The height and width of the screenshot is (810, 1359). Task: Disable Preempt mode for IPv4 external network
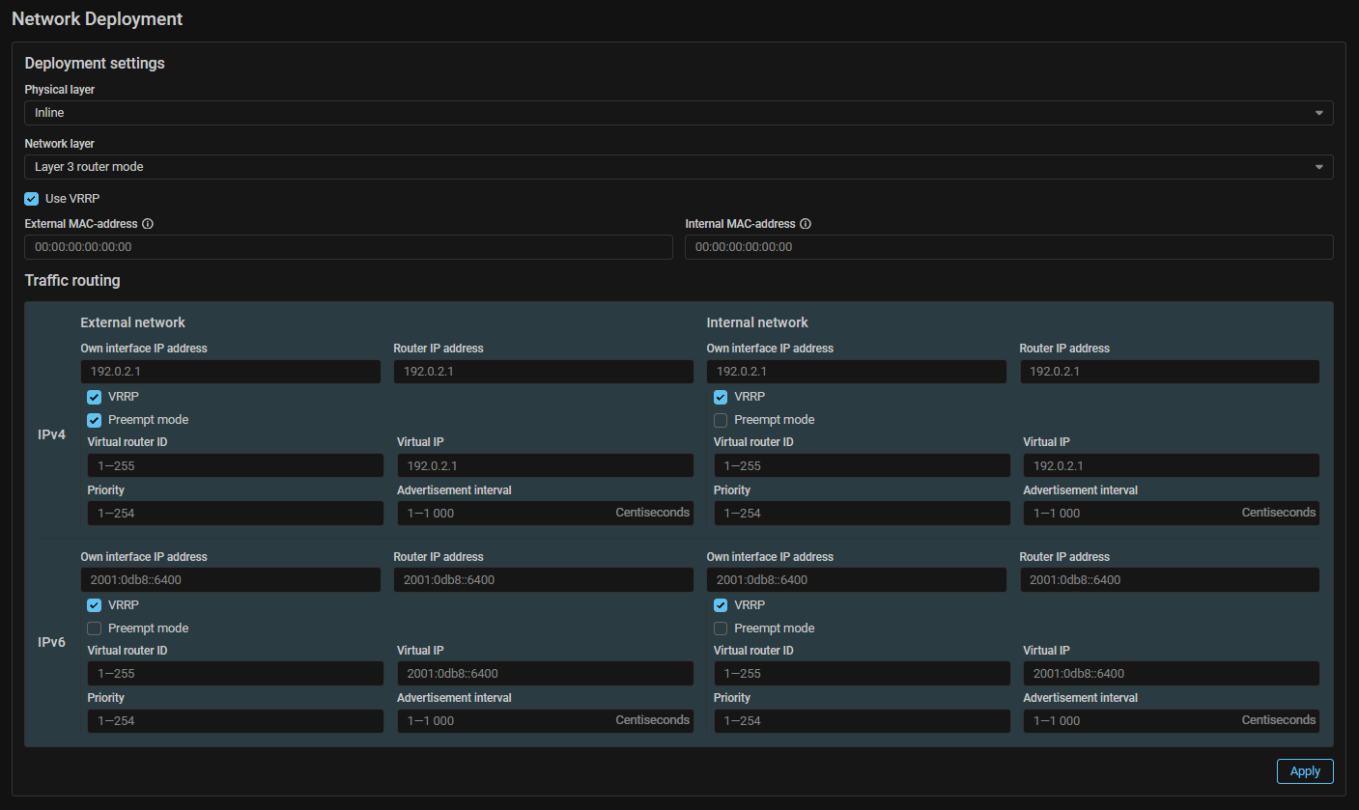(x=95, y=420)
